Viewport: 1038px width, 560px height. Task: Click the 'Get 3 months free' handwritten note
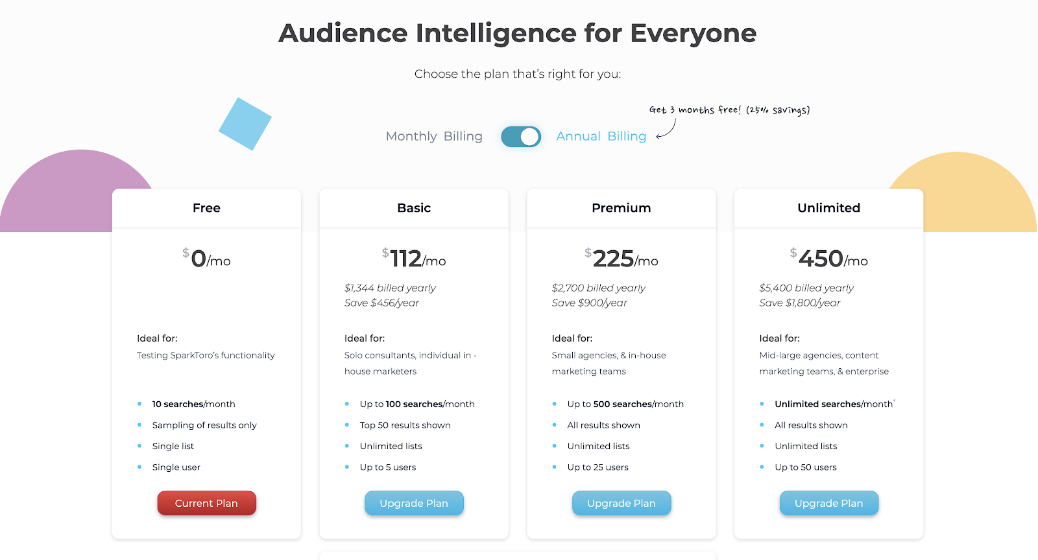tap(730, 110)
